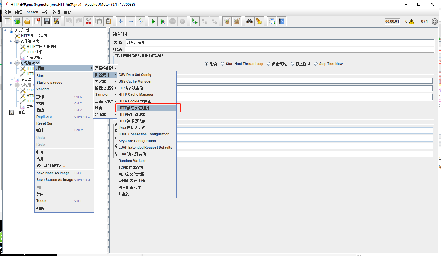The width and height of the screenshot is (441, 256).
Task: Select the 停止测试 radio button
Action: pyautogui.click(x=292, y=64)
